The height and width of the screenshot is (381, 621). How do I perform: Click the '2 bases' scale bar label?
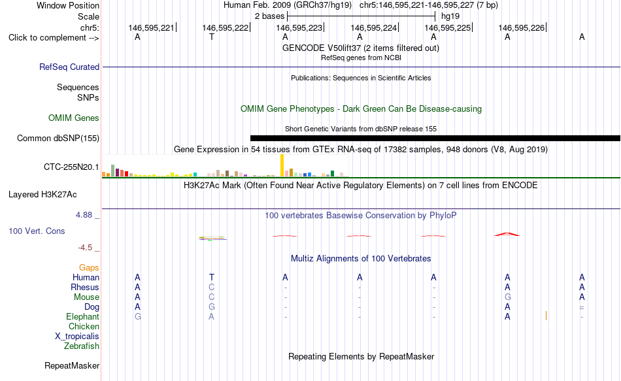point(270,16)
